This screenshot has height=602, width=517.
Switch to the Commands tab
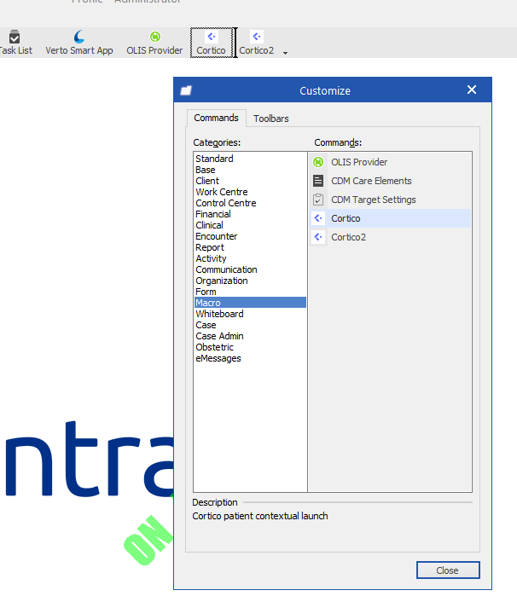coord(216,118)
